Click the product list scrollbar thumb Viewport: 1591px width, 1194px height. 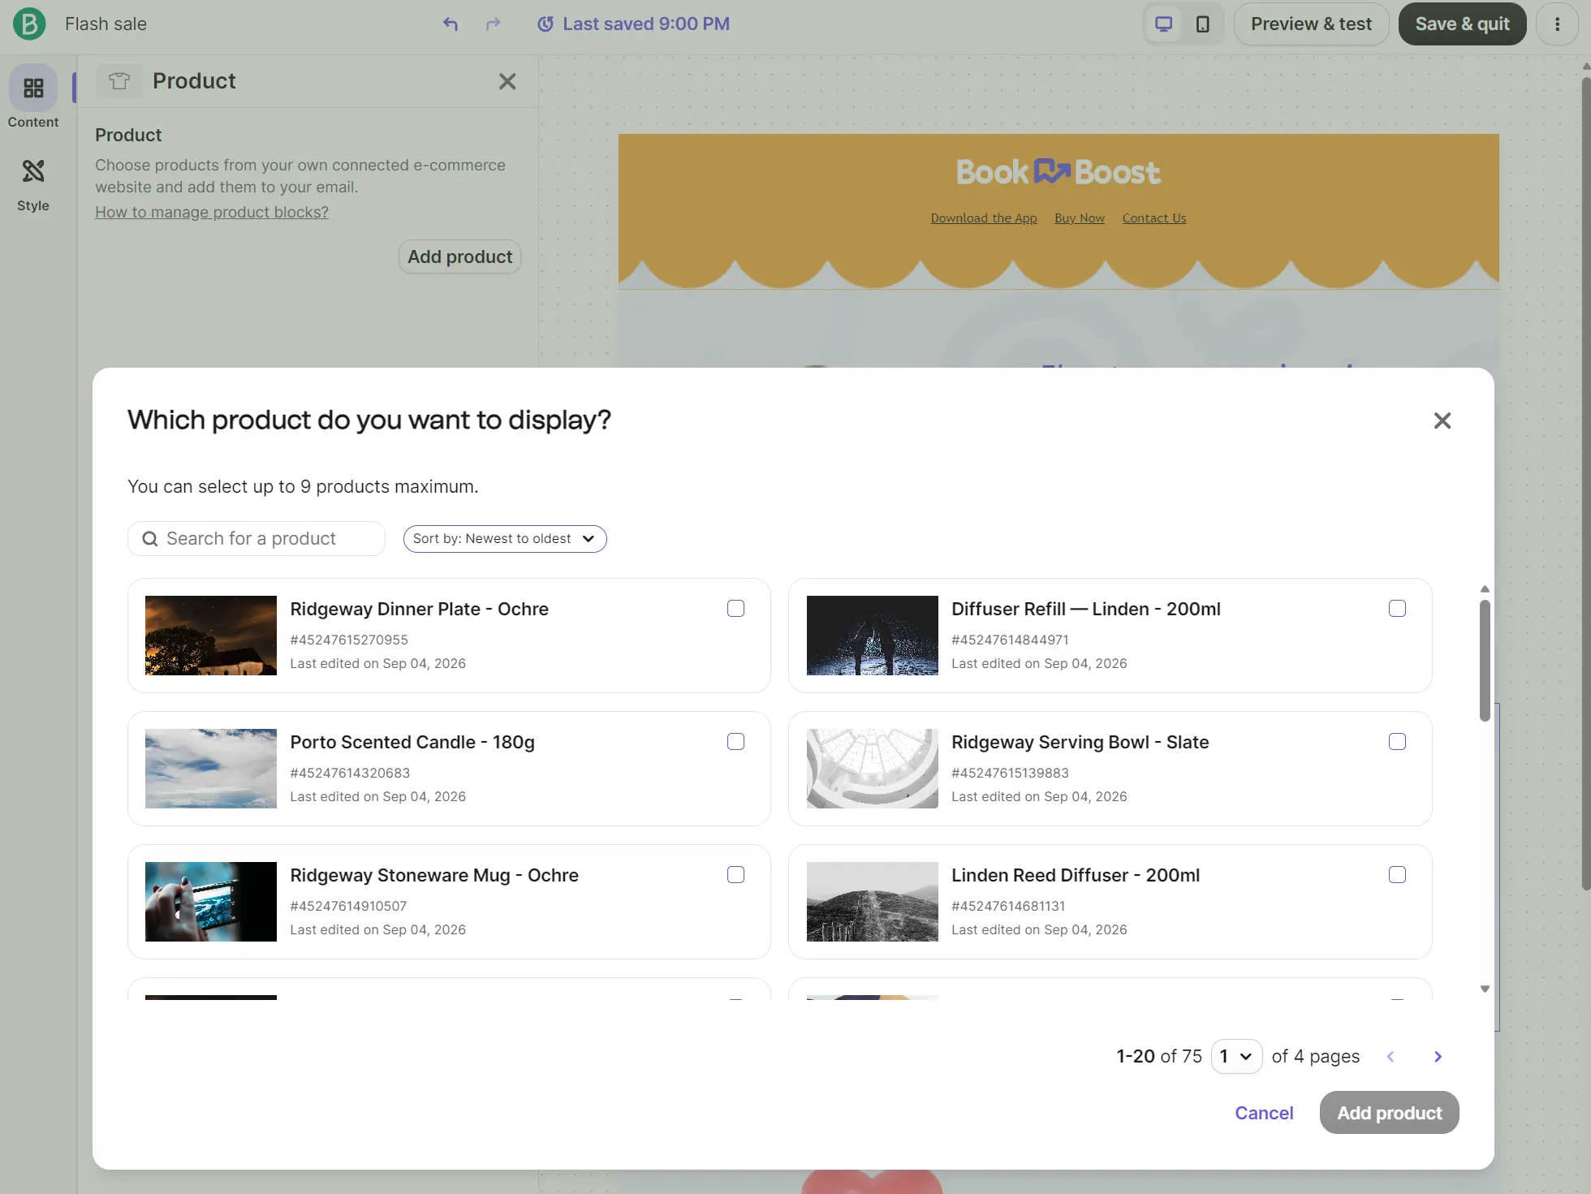coord(1485,661)
